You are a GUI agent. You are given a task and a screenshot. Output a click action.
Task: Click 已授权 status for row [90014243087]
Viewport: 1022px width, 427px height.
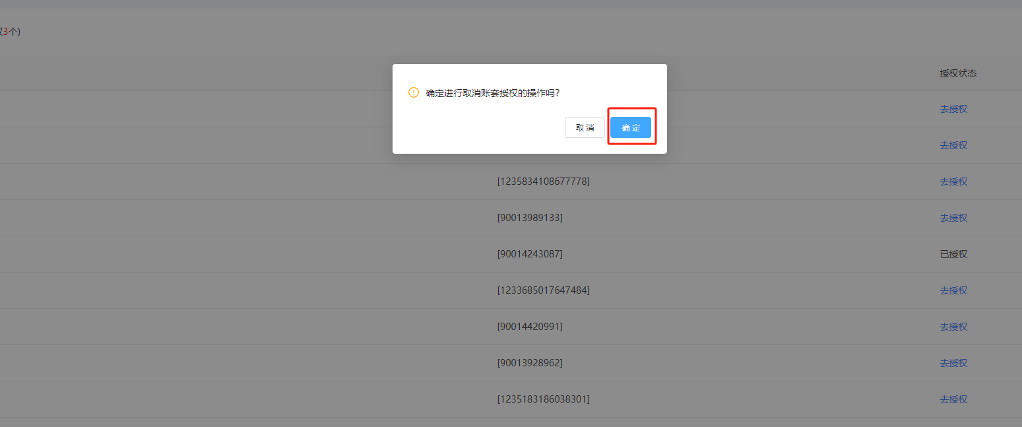(x=953, y=254)
